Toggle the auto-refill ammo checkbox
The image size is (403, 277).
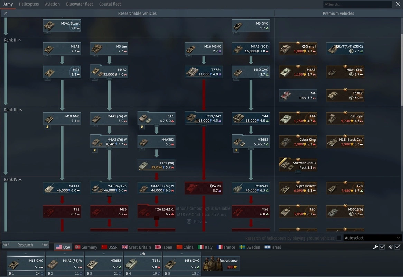coord(397,247)
